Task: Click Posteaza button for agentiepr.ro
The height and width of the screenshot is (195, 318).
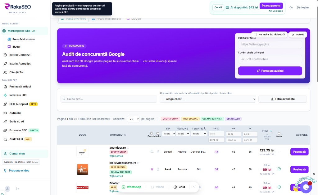Action: (299, 152)
